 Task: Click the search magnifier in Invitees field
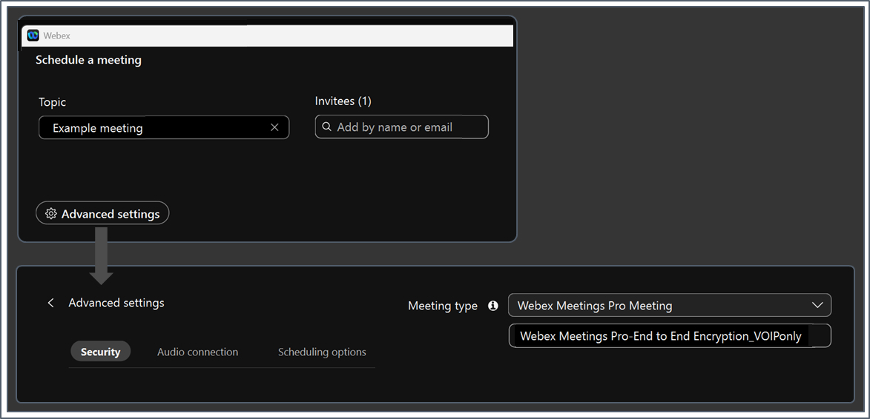coord(327,127)
